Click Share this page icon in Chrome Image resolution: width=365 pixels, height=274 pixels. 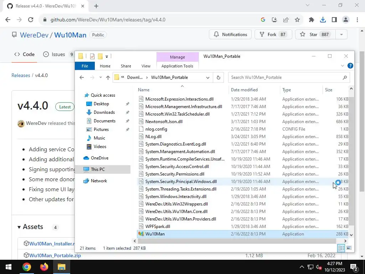coord(286,20)
